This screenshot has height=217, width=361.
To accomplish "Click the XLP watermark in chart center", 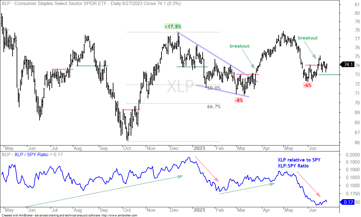I will 180,86.
